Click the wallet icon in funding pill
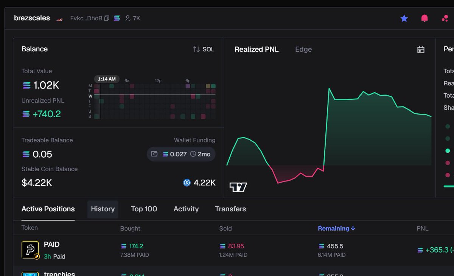The image size is (454, 276). tap(154, 154)
